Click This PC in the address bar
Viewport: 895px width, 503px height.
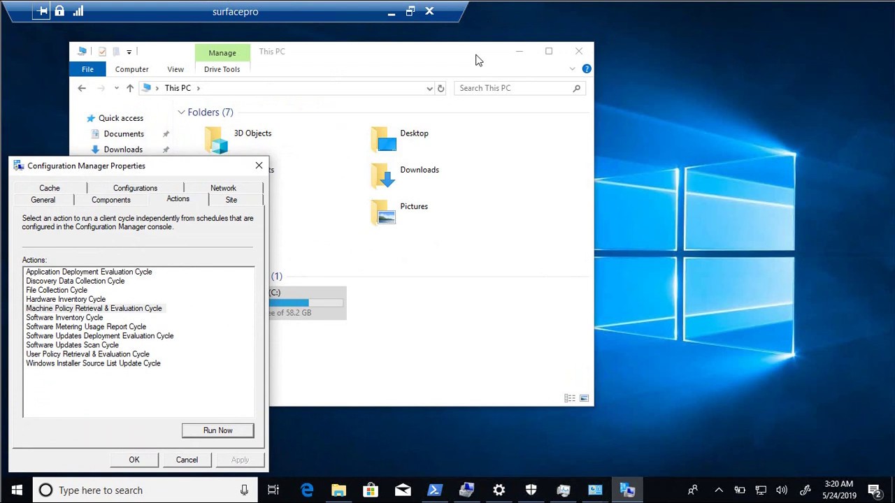(178, 88)
